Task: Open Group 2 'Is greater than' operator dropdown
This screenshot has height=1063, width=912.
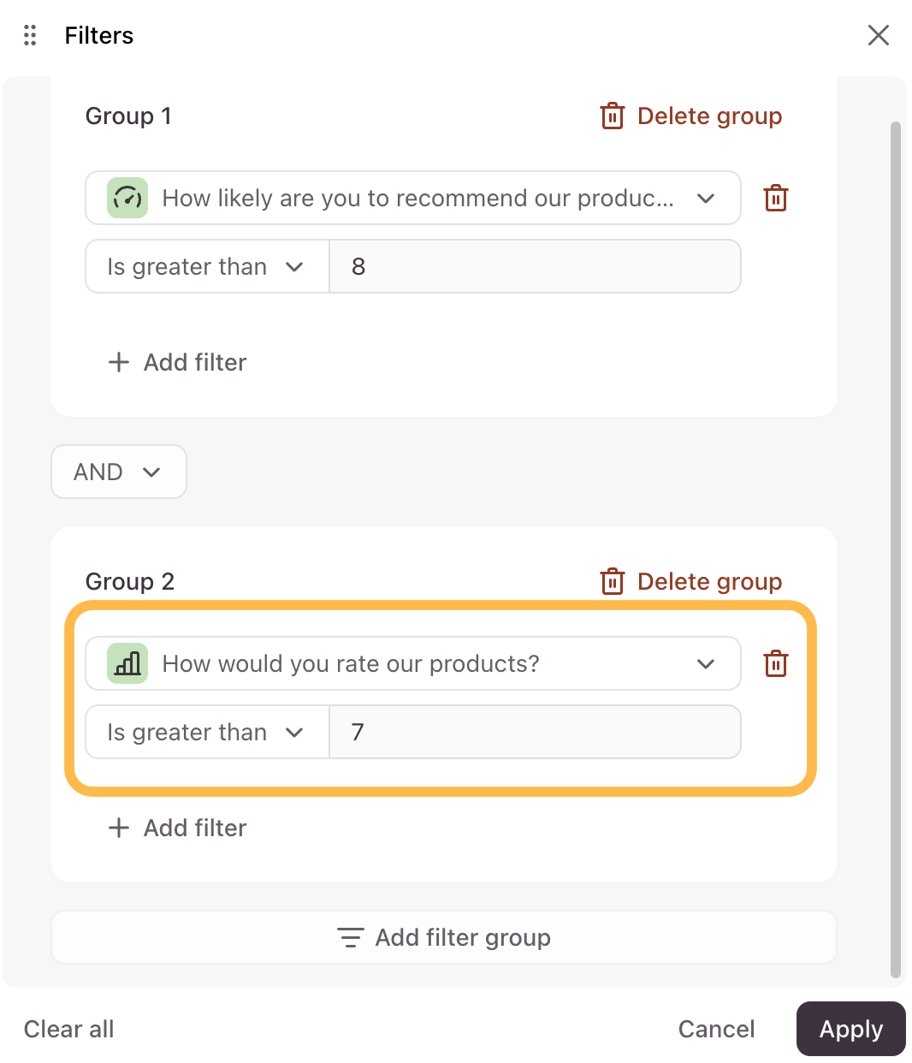Action: tap(206, 733)
